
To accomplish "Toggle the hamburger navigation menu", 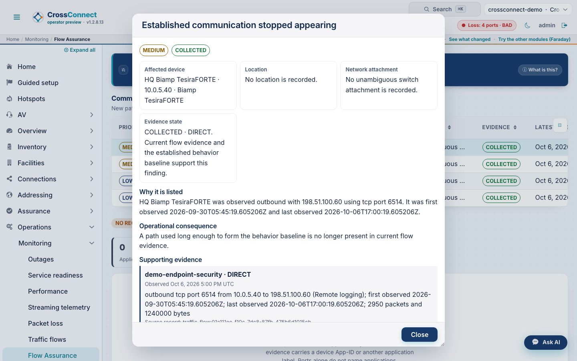I will 17,17.
